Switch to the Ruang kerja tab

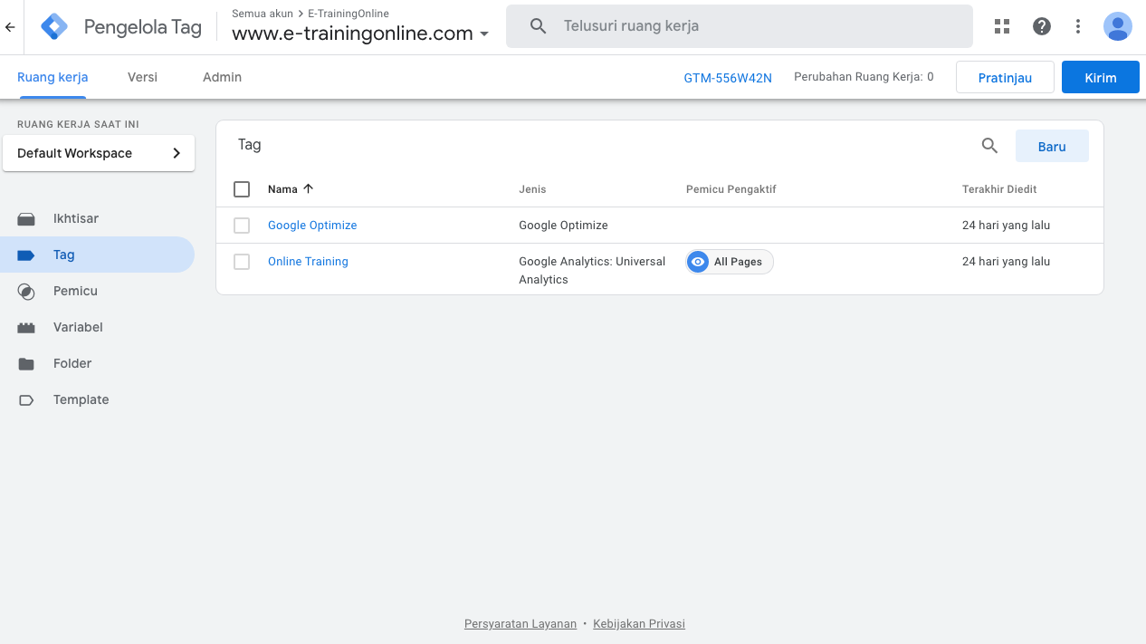click(53, 77)
